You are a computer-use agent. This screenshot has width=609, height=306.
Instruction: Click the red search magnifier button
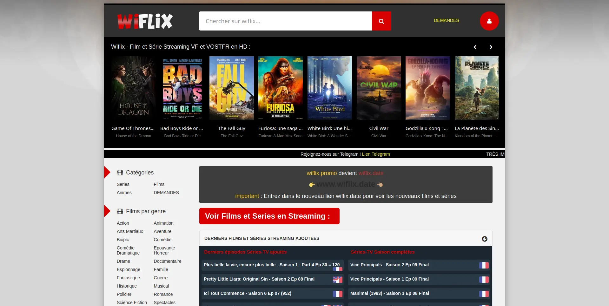(381, 21)
